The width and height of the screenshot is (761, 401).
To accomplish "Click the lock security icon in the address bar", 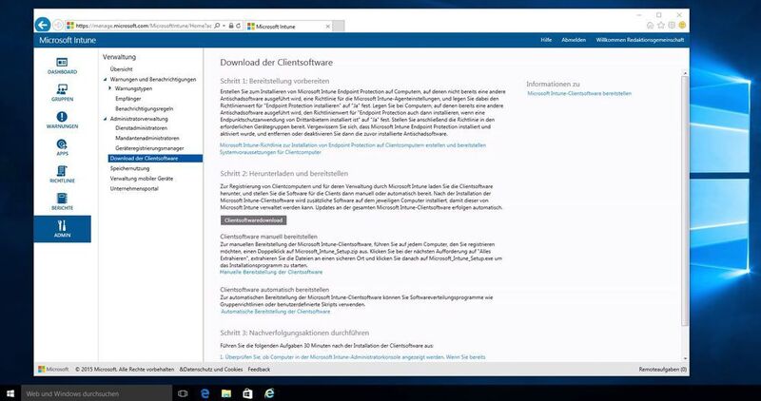I will 231,26.
